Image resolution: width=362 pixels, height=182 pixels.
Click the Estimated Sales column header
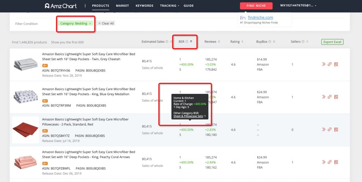153,42
